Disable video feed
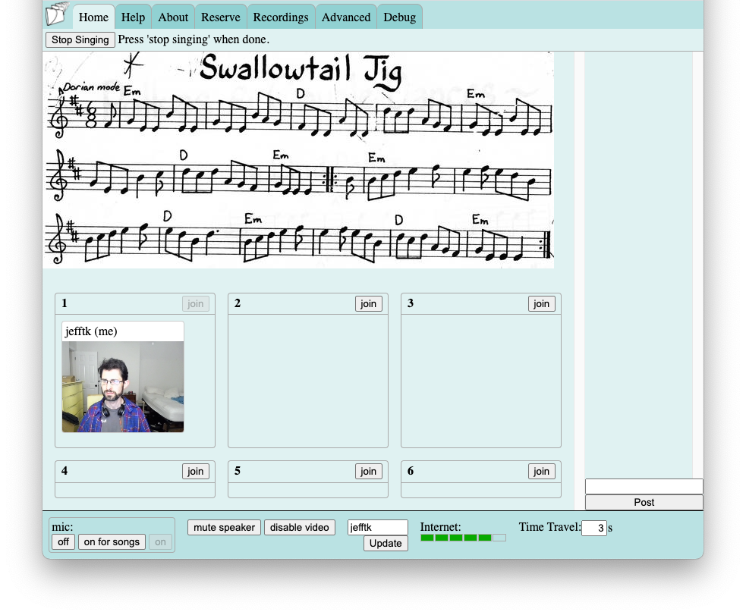The height and width of the screenshot is (615, 746). (x=300, y=528)
